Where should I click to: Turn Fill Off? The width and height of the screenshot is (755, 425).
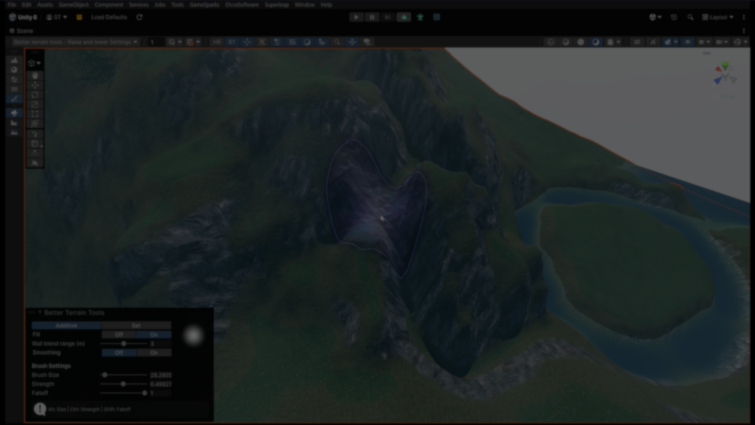click(x=119, y=334)
